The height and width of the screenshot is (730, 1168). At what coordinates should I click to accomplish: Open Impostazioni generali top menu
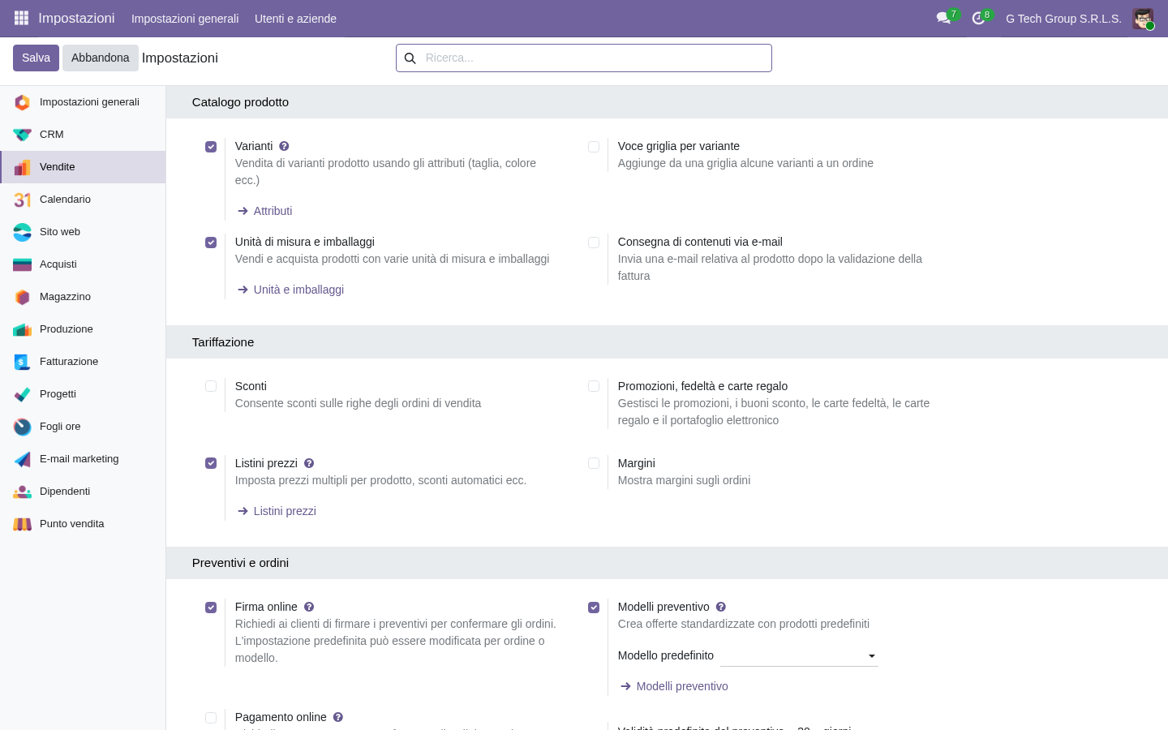[x=185, y=19]
